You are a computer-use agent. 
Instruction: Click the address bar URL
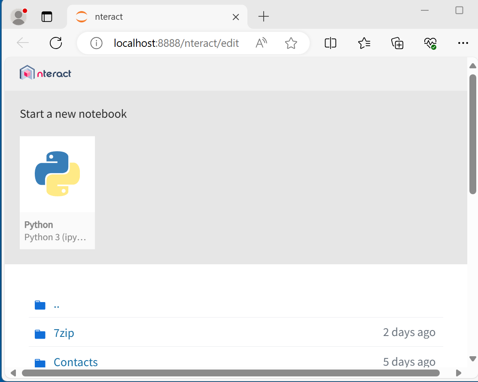[176, 43]
